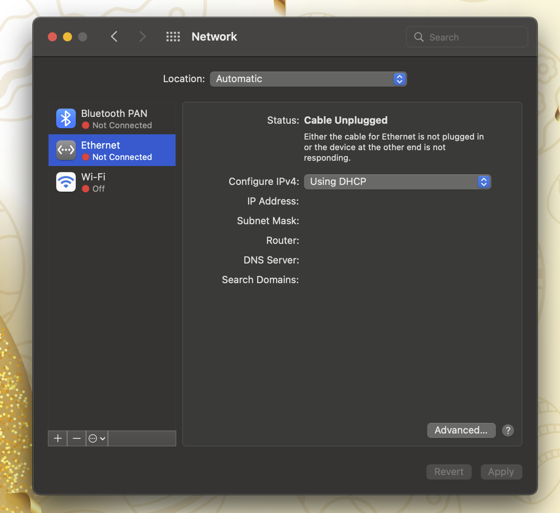
Task: Expand the Configure IPv4 dropdown
Action: (x=397, y=181)
